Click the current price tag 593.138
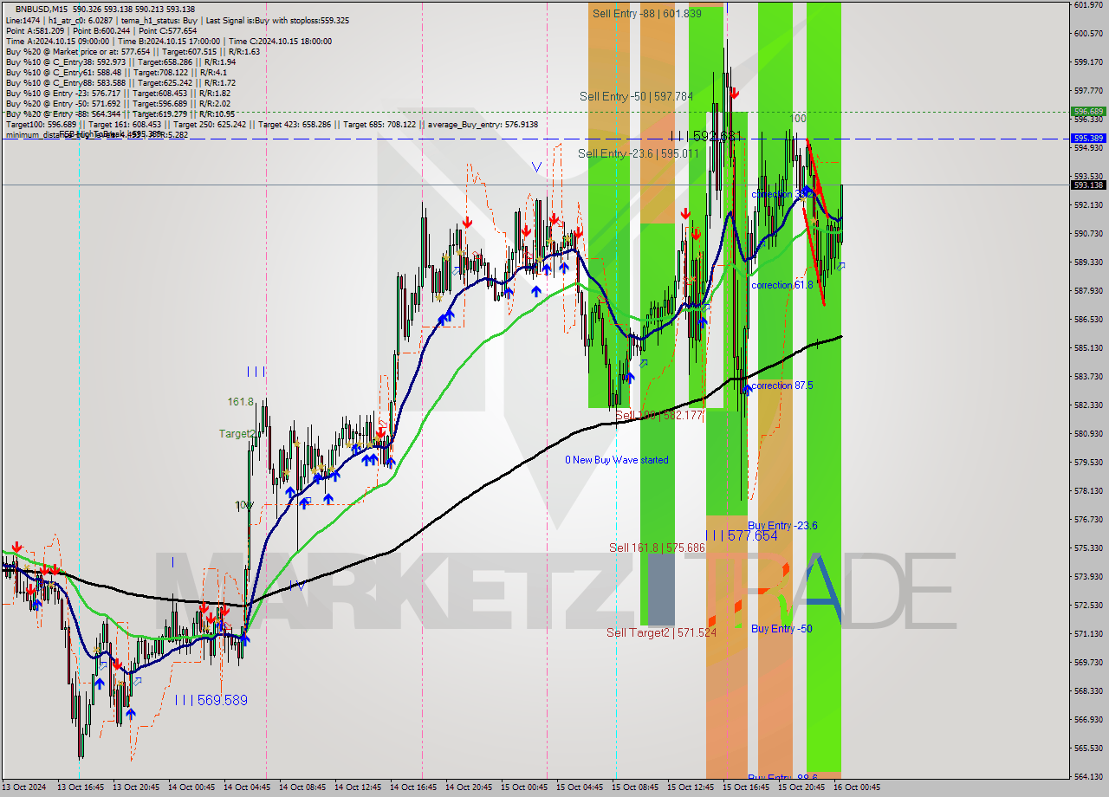Screen dimensions: 1109x797 tap(1088, 185)
